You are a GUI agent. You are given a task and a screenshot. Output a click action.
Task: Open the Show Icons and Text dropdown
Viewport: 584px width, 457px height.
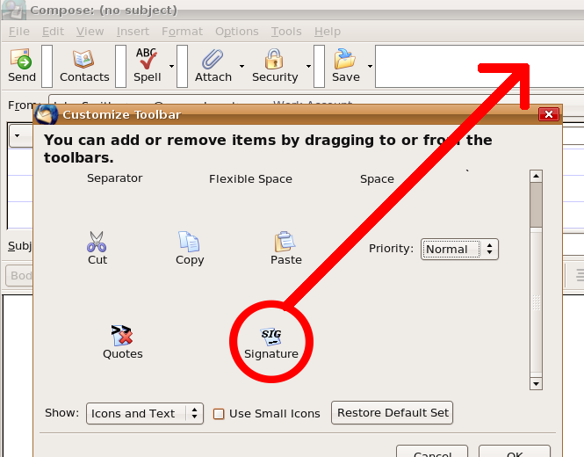145,413
